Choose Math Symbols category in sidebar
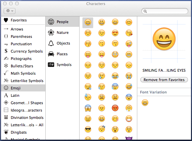The width and height of the screenshot is (192, 141). [23, 73]
